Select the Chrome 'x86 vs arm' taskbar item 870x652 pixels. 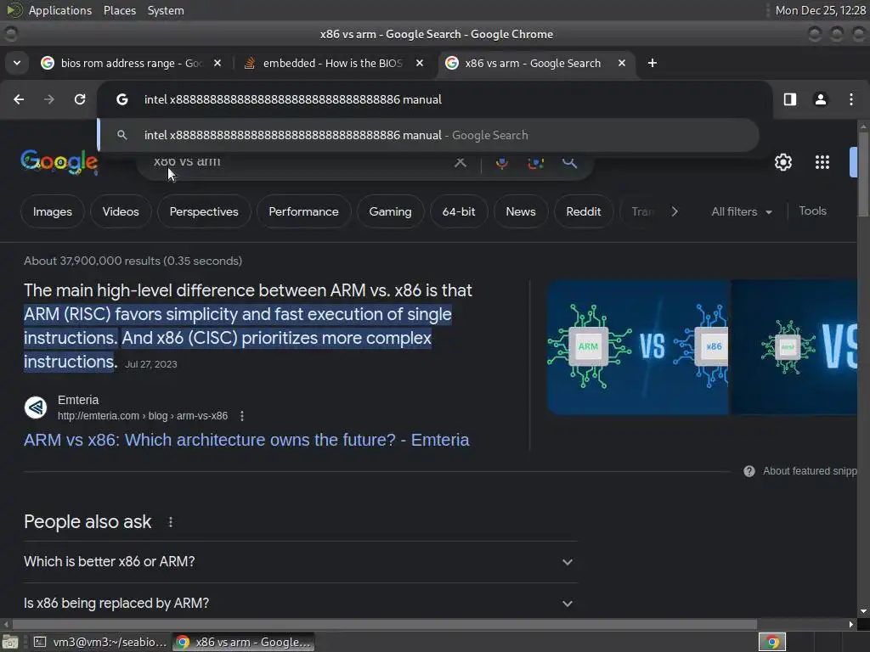tap(244, 642)
